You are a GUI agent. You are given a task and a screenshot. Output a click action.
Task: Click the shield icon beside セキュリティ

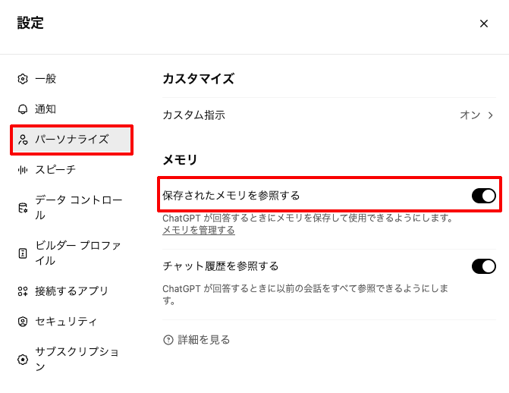point(23,322)
